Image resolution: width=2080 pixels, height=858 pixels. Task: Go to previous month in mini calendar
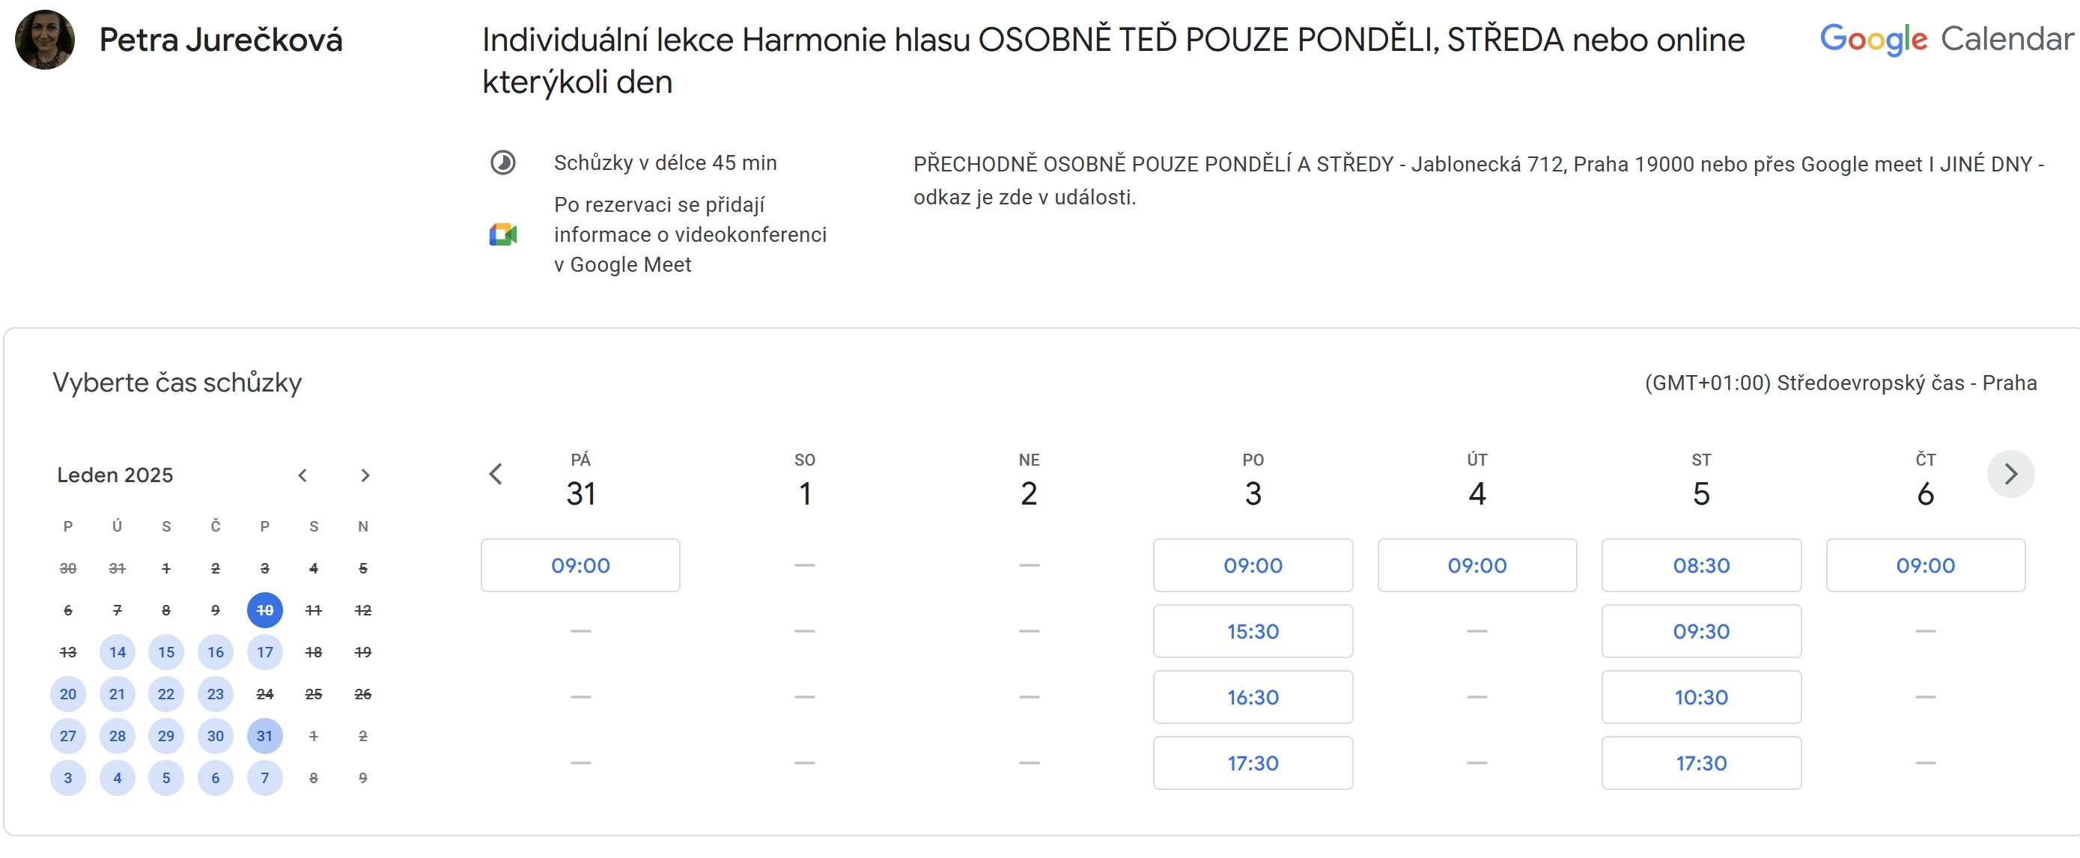[x=302, y=475]
